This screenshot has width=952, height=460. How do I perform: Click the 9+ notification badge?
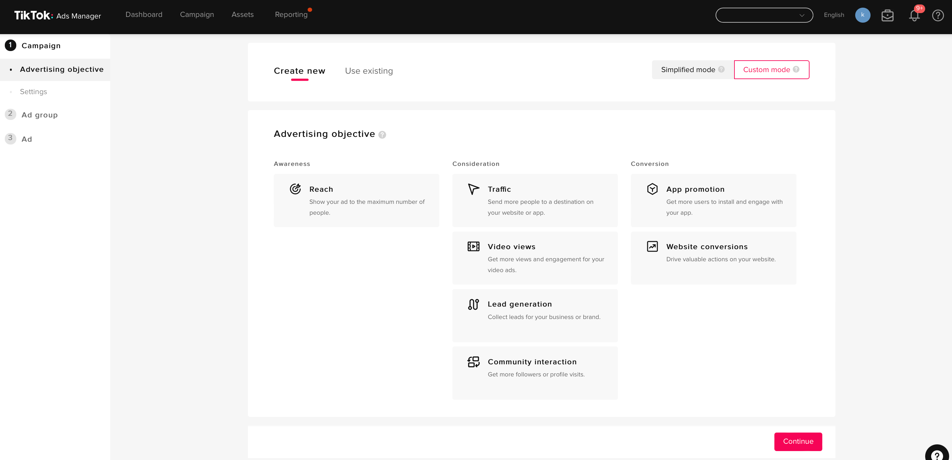(919, 9)
